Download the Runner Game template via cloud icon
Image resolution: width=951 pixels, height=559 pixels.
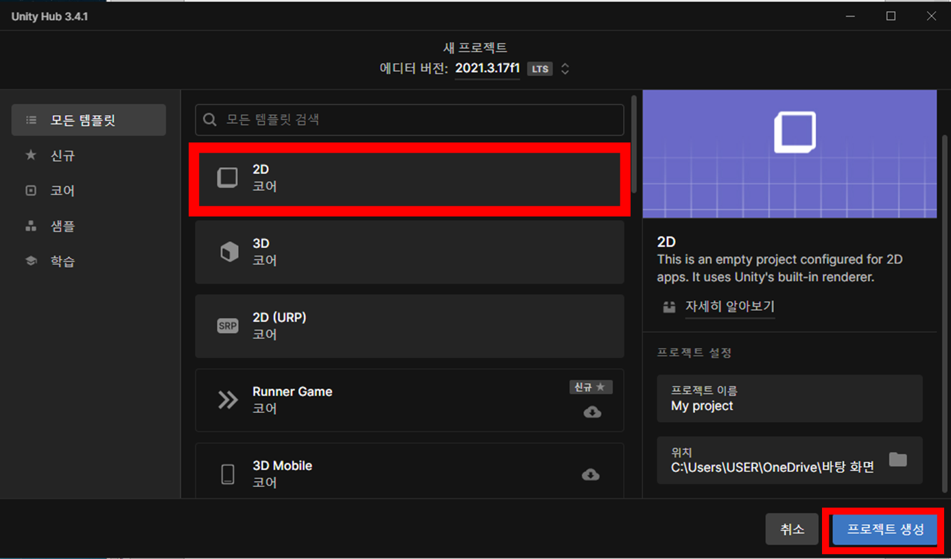tap(592, 412)
